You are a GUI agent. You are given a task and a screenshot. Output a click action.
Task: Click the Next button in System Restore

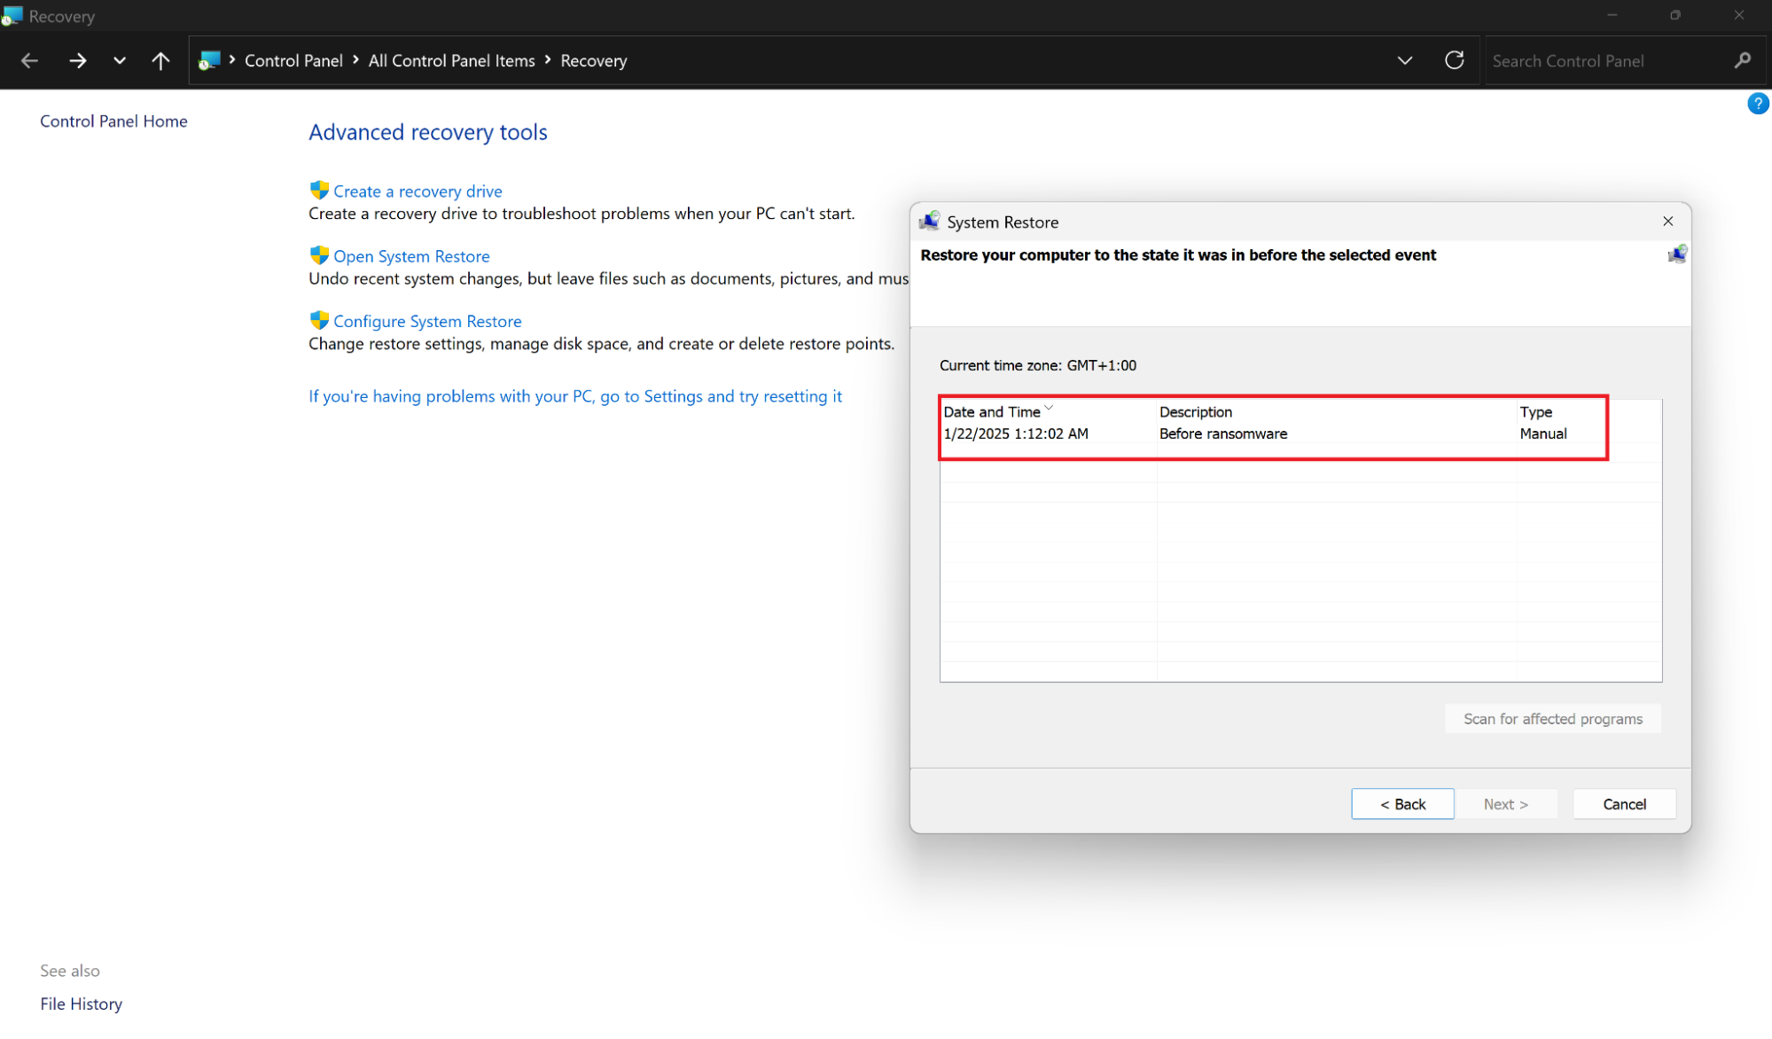(x=1506, y=804)
